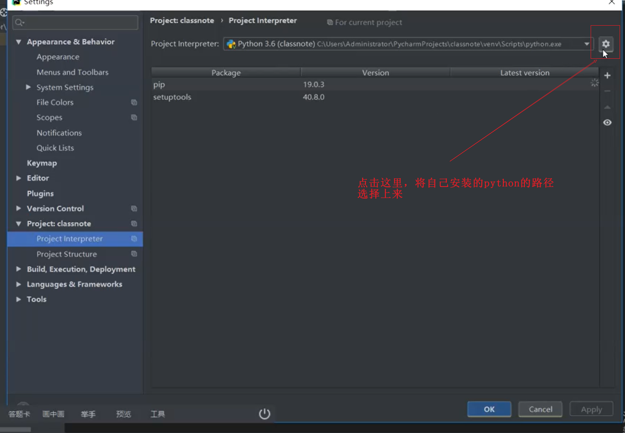
Task: Open Menus and Toolbars settings
Action: 72,72
